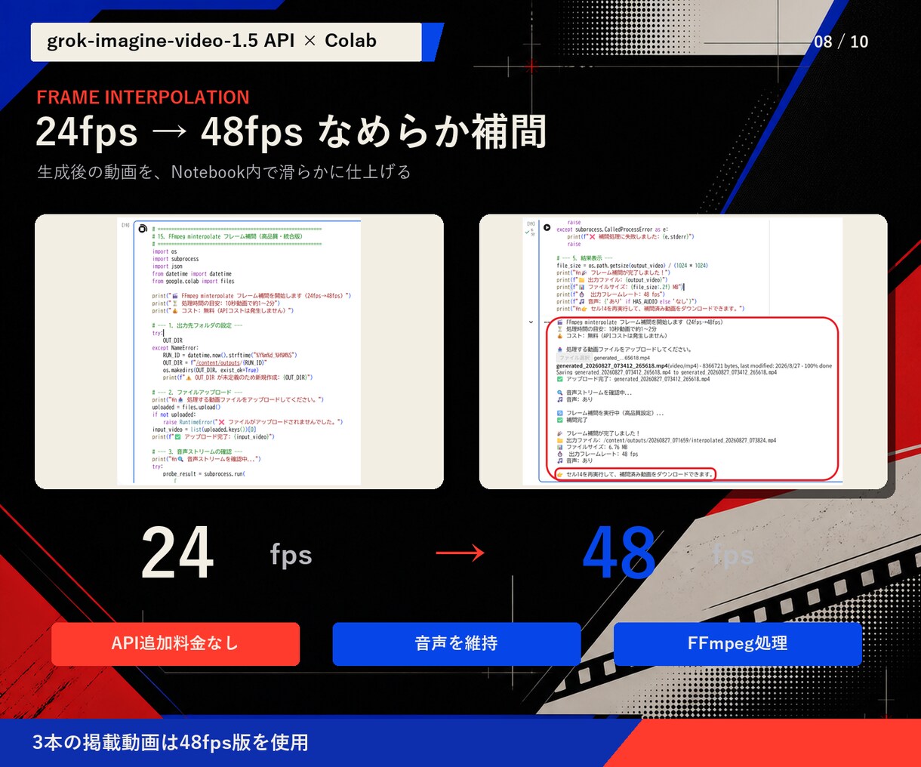Screen dimensions: 921x767
Task: Open the left Colab code screenshot
Action: coord(239,352)
